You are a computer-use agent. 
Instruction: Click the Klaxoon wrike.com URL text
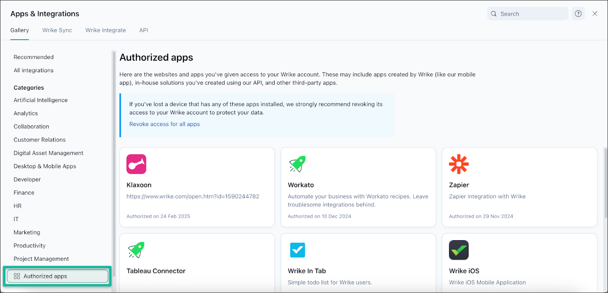(x=193, y=196)
